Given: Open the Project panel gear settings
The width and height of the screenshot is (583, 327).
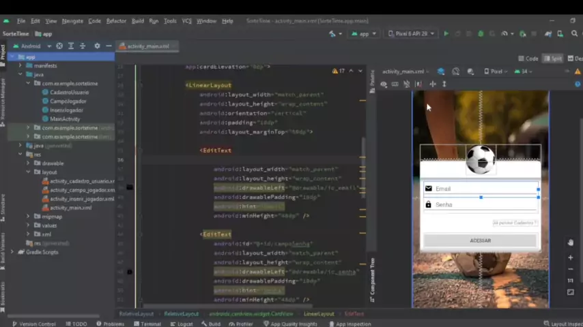Looking at the screenshot, I should point(97,46).
